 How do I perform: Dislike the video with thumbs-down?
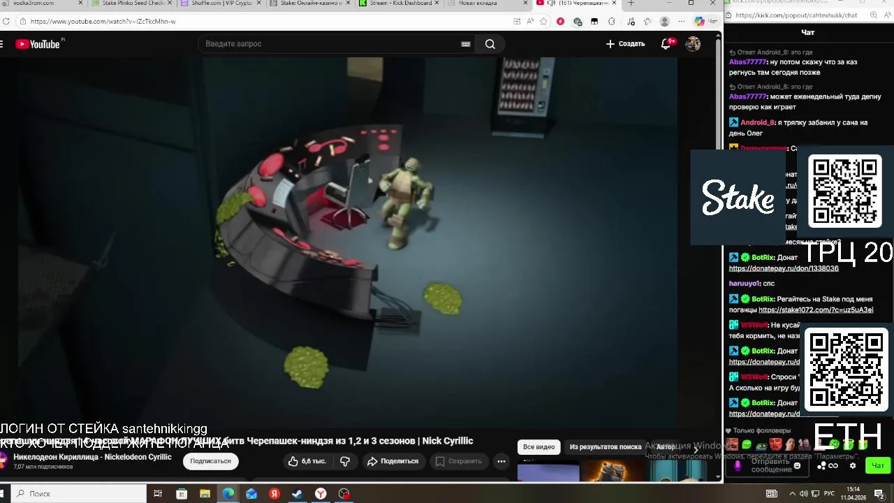345,461
